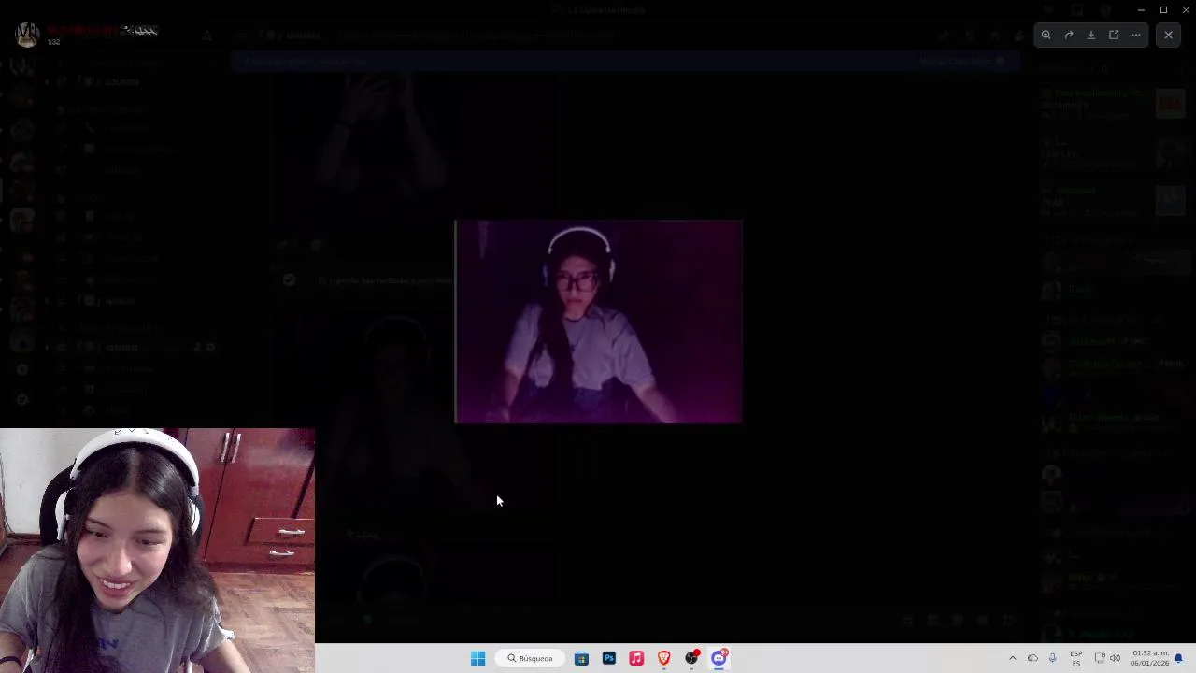Open Photoshop from the taskbar
This screenshot has width=1196, height=673.
[609, 658]
